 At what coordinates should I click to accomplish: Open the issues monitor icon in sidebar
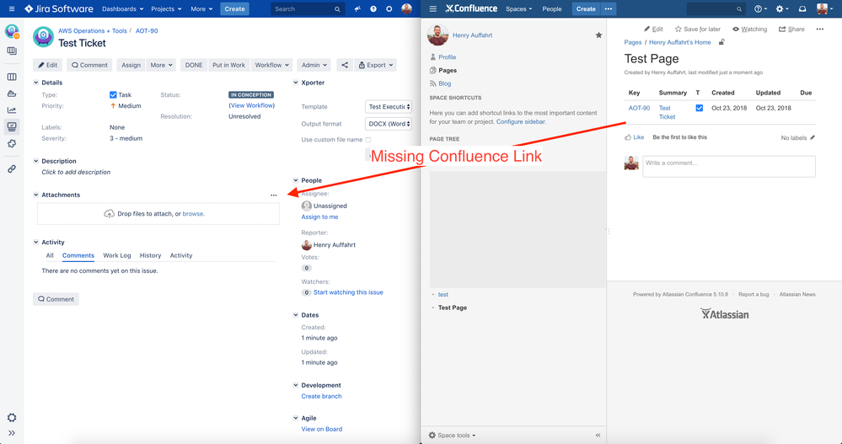pos(11,126)
